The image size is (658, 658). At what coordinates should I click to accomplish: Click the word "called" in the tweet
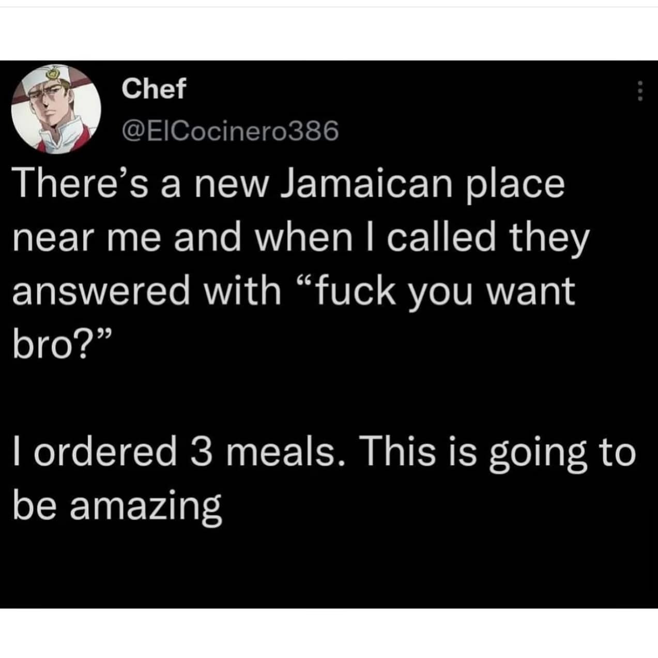(x=442, y=238)
